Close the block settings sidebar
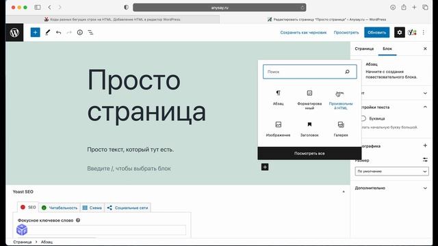This screenshot has width=438, height=246. click(425, 49)
